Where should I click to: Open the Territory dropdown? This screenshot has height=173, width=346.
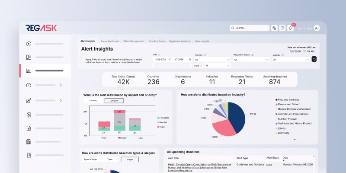[212, 60]
